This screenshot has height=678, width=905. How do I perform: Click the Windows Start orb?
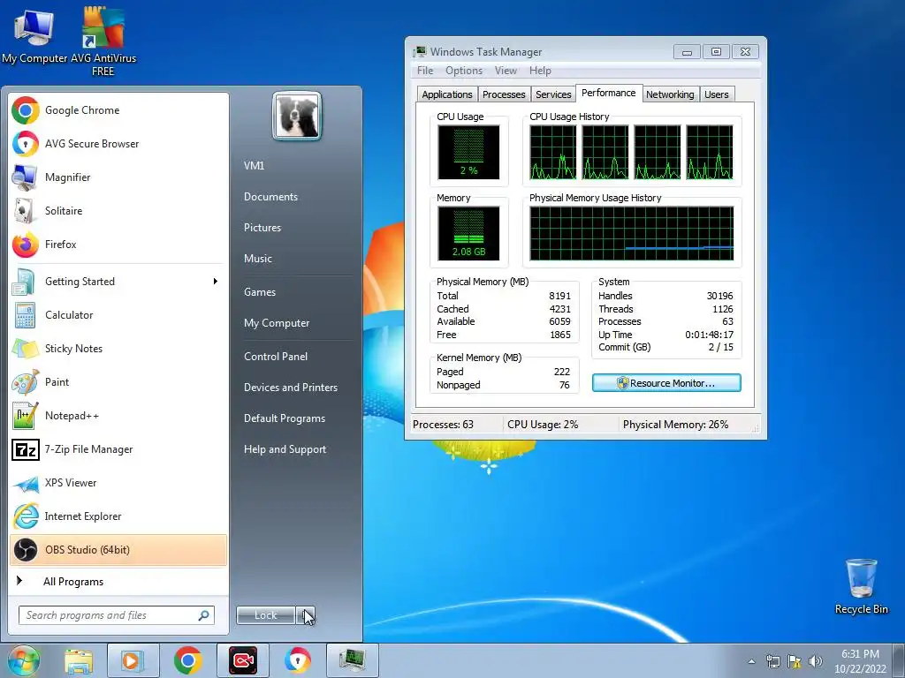click(23, 660)
